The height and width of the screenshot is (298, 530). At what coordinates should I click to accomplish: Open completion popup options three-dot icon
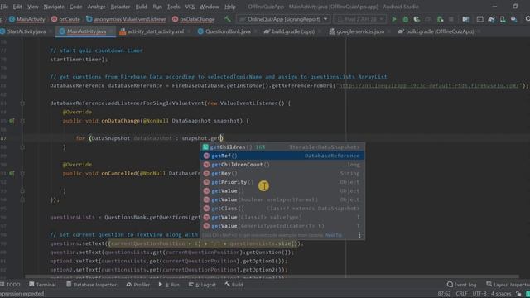pos(359,235)
